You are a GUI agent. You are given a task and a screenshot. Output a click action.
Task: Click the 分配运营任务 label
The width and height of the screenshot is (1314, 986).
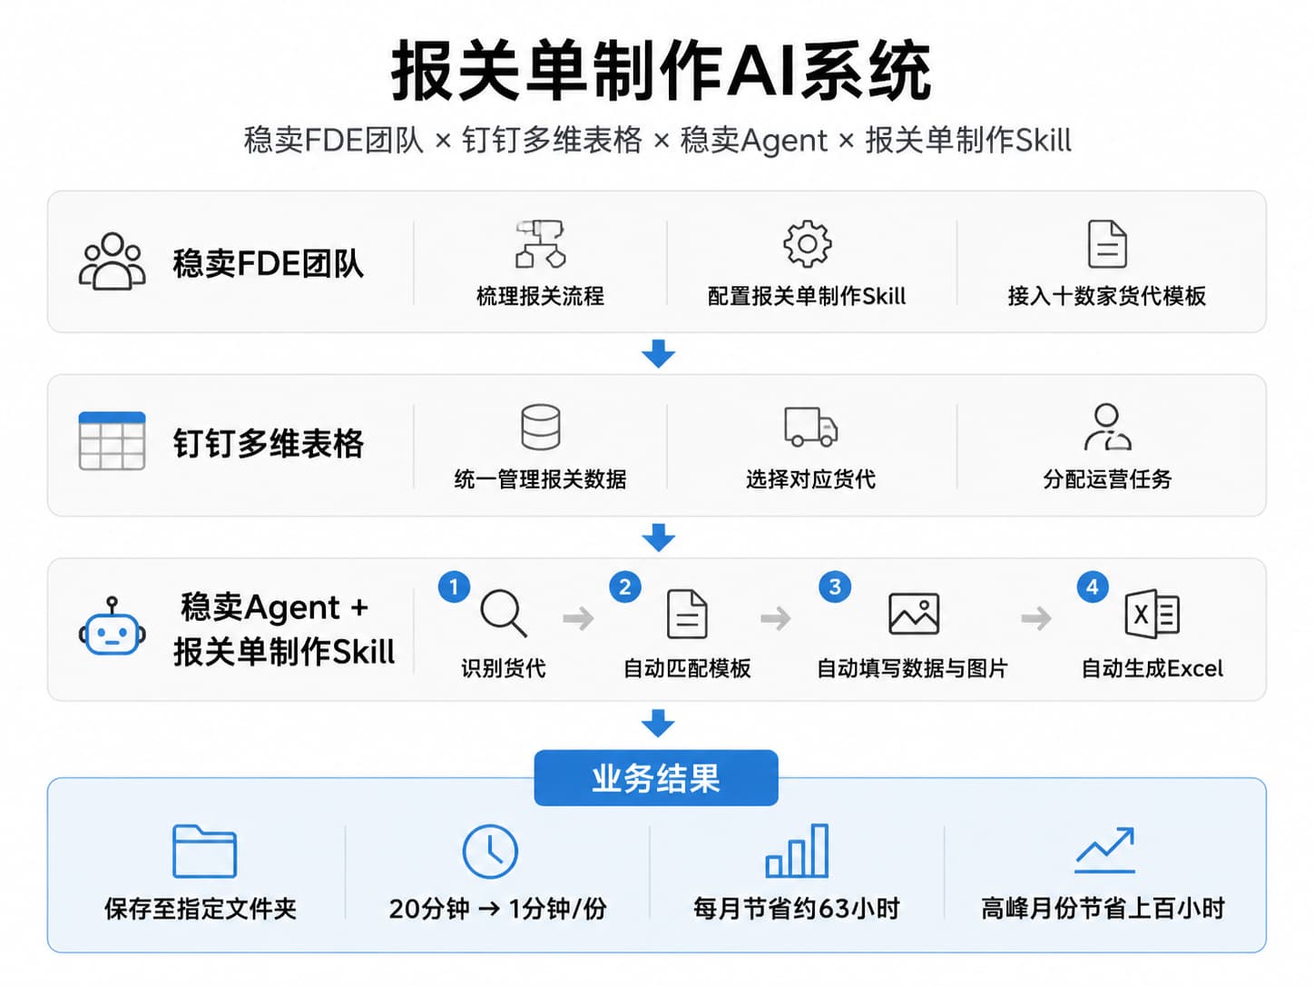1107,479
